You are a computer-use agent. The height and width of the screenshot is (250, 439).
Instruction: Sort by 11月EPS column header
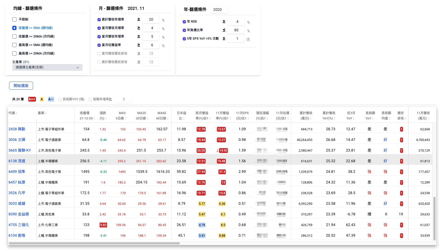pyautogui.click(x=242, y=116)
